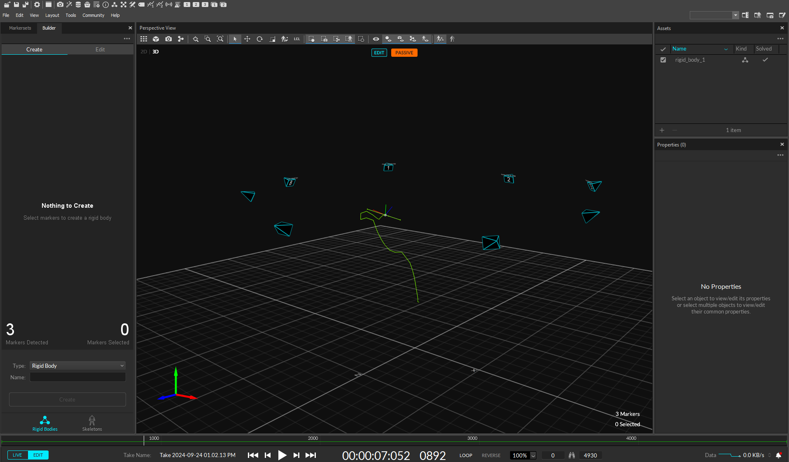The image size is (789, 462).
Task: Open the Layout menu
Action: 52,15
